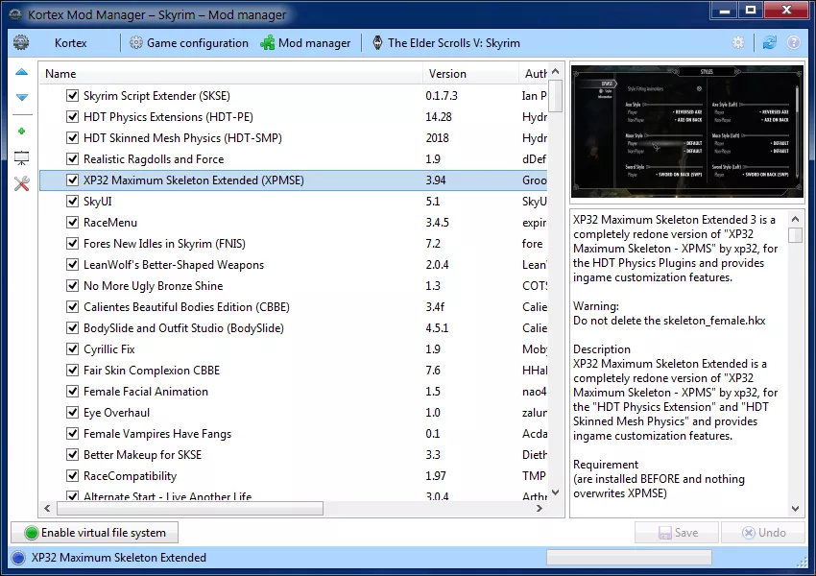
Task: Click version 14.28 cell
Action: [x=439, y=117]
